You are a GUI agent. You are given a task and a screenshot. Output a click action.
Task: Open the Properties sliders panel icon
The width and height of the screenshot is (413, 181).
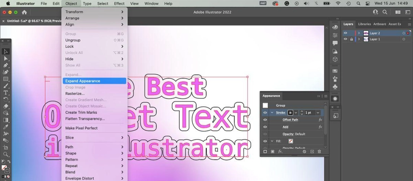335,35
